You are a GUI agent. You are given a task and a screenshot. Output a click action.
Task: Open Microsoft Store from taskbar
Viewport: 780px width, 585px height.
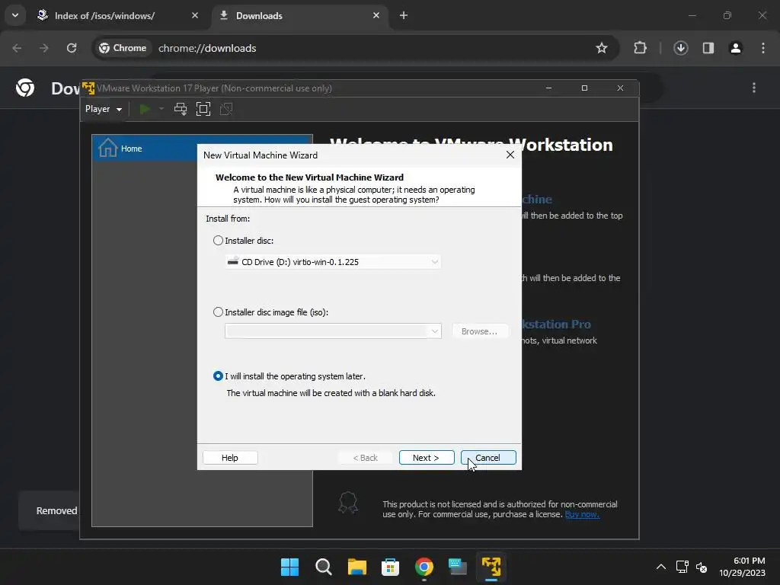(x=391, y=567)
